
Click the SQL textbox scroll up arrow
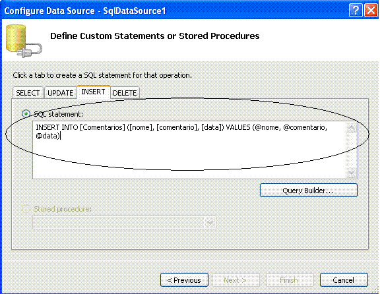pos(352,128)
